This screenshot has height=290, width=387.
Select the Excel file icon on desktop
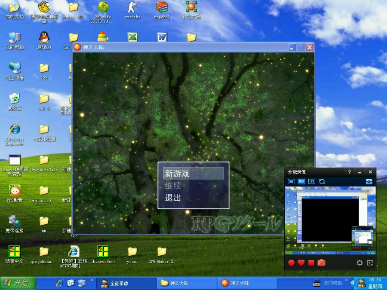coord(132,37)
